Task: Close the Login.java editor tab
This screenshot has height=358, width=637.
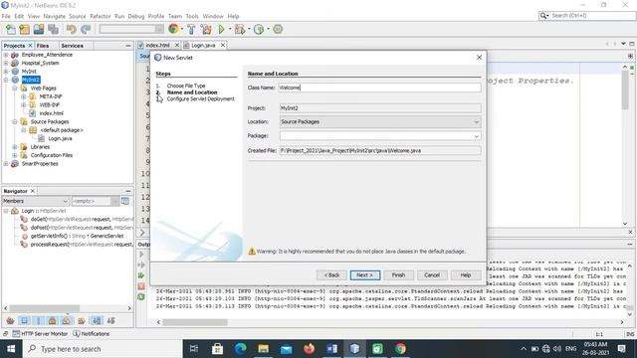Action: coord(223,45)
